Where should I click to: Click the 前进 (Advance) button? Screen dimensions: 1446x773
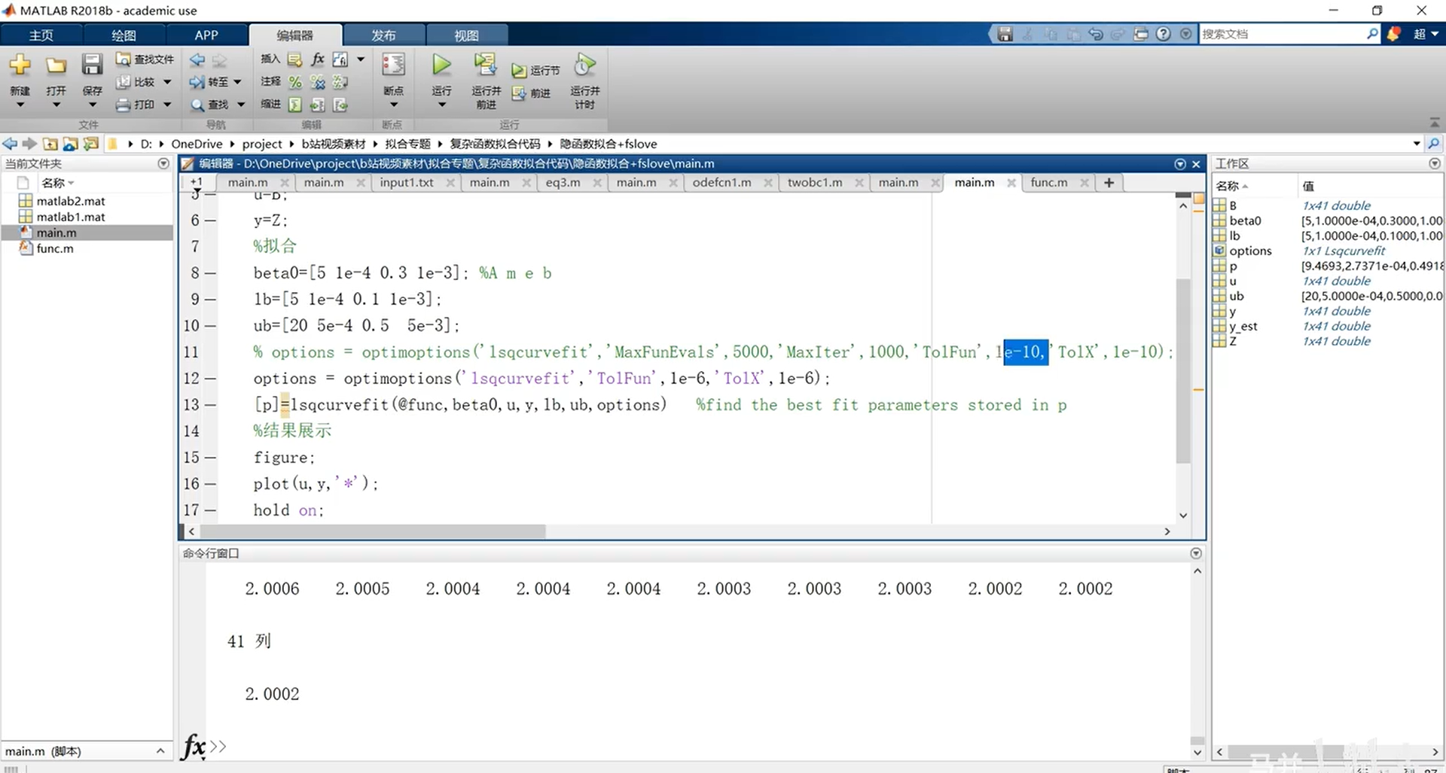coord(531,93)
